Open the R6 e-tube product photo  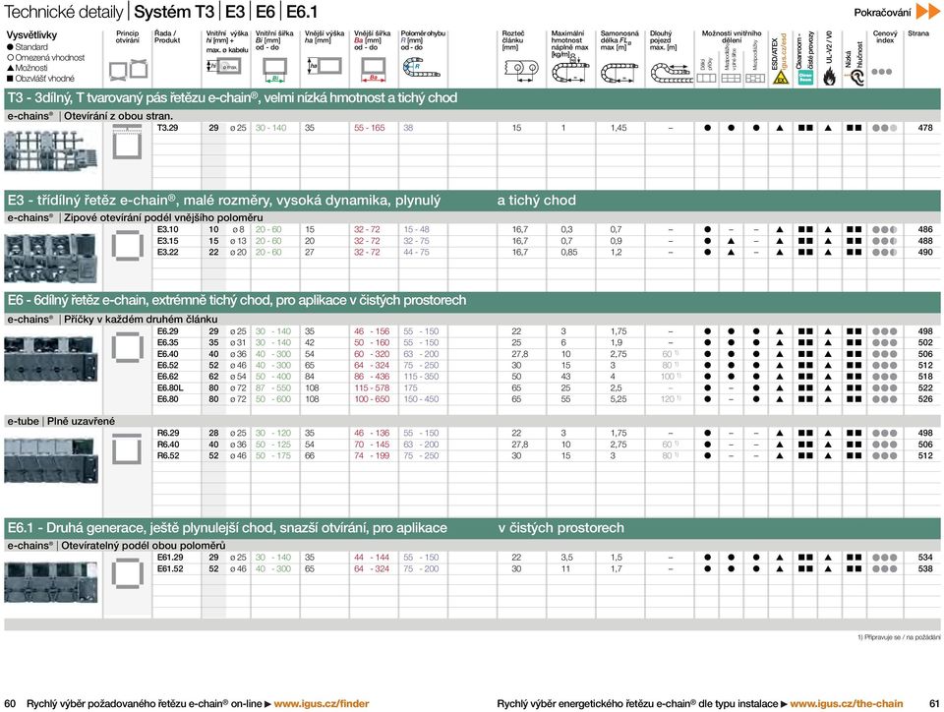tap(50, 460)
